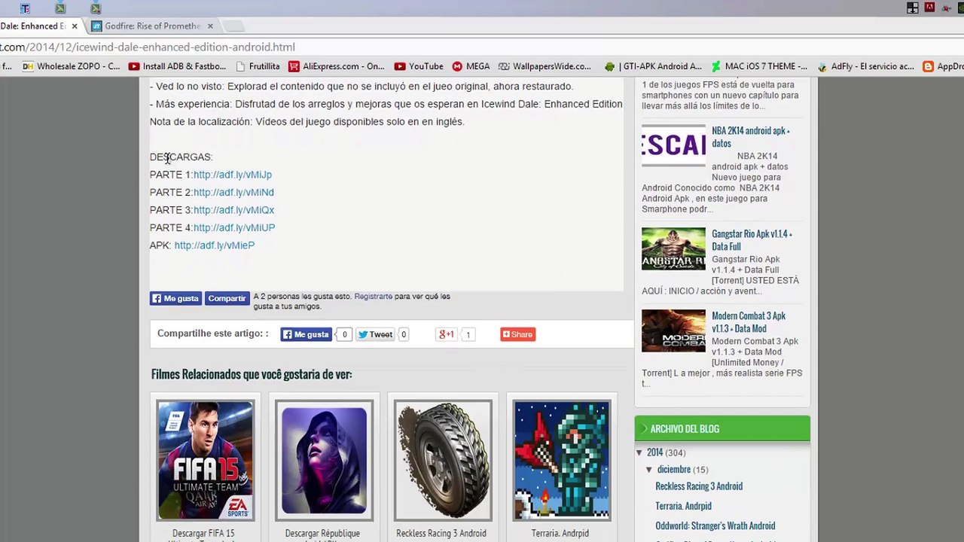Open the MEGA bookmark

[x=471, y=66]
